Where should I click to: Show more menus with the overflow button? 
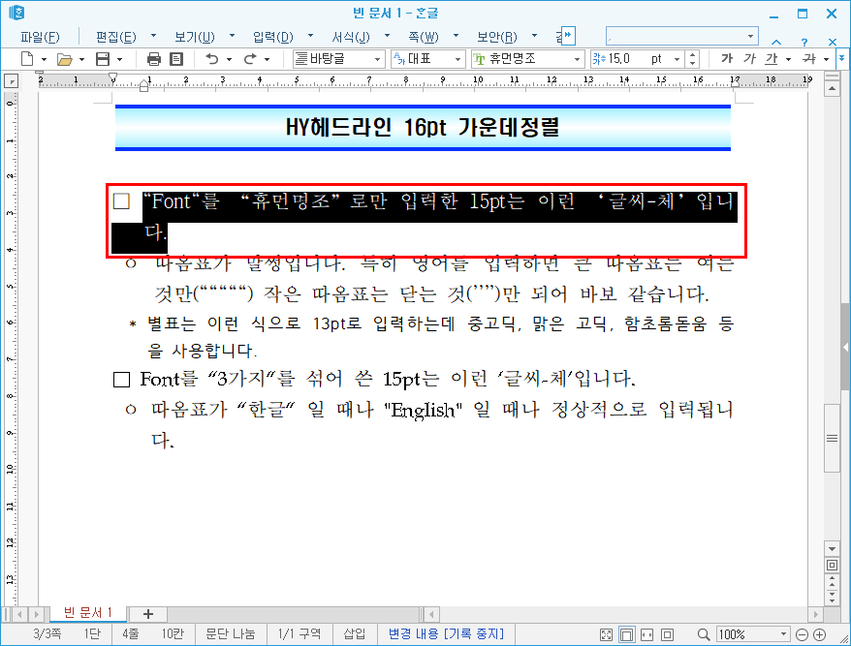pyautogui.click(x=568, y=36)
